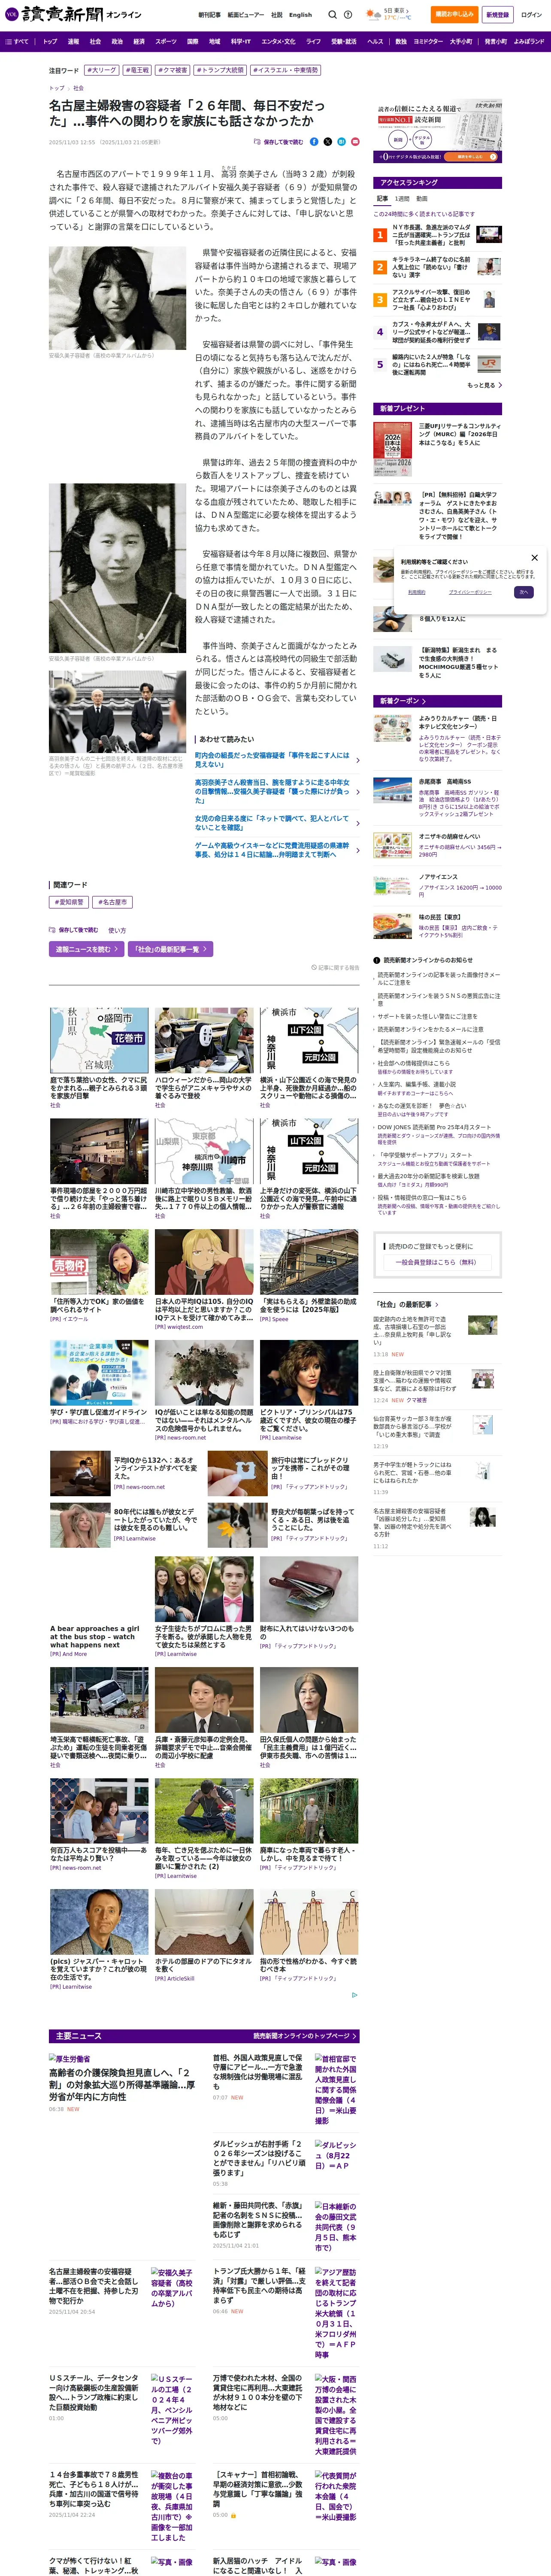
Task: Open 朝刊記事 header link
Action: pyautogui.click(x=209, y=15)
